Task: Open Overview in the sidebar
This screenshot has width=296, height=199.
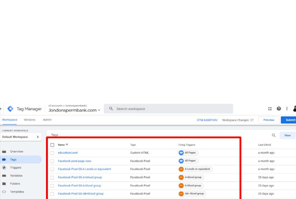Action: click(x=17, y=151)
